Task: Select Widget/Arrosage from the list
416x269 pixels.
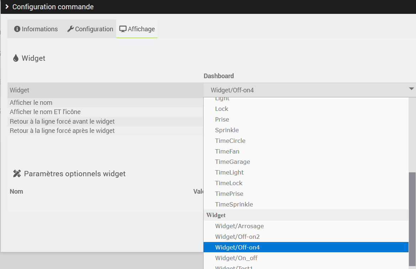Action: pos(239,226)
